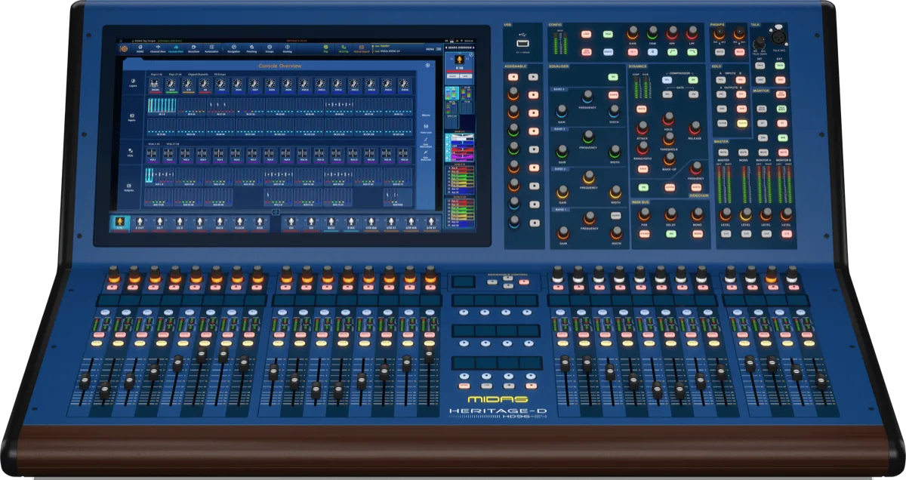Tap the VCA Flip icon in the toolbar
The width and height of the screenshot is (906, 480).
[x=344, y=47]
